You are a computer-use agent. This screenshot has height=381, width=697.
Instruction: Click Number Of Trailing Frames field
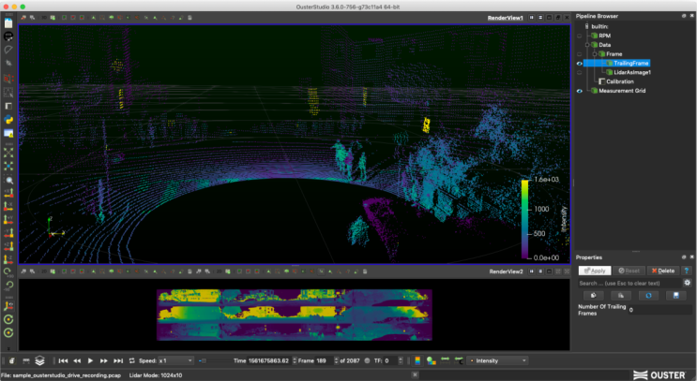point(659,310)
